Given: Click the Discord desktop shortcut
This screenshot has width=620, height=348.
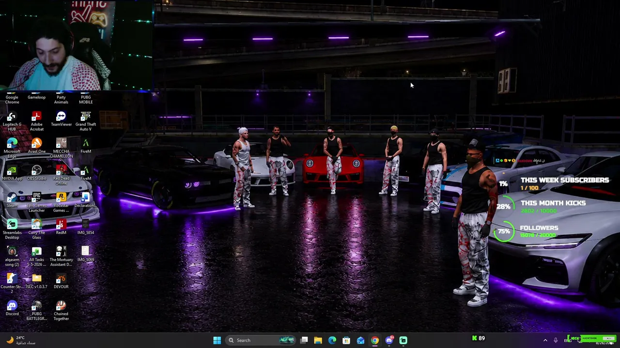Looking at the screenshot, I should point(12,308).
